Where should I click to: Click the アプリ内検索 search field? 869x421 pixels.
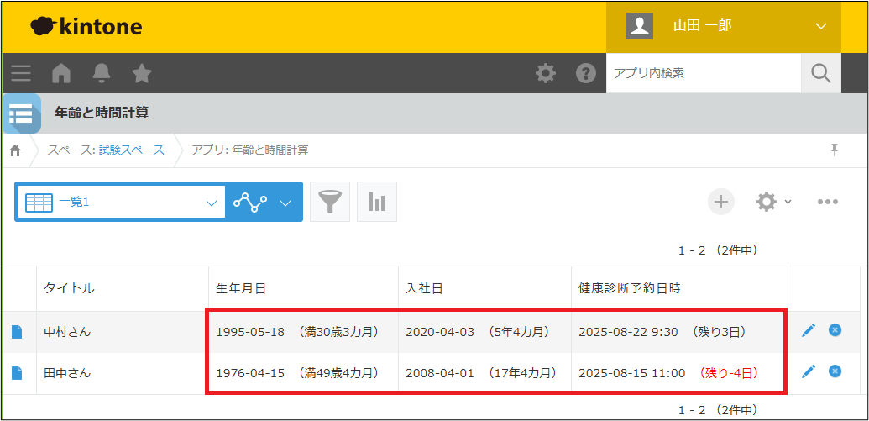coord(703,73)
